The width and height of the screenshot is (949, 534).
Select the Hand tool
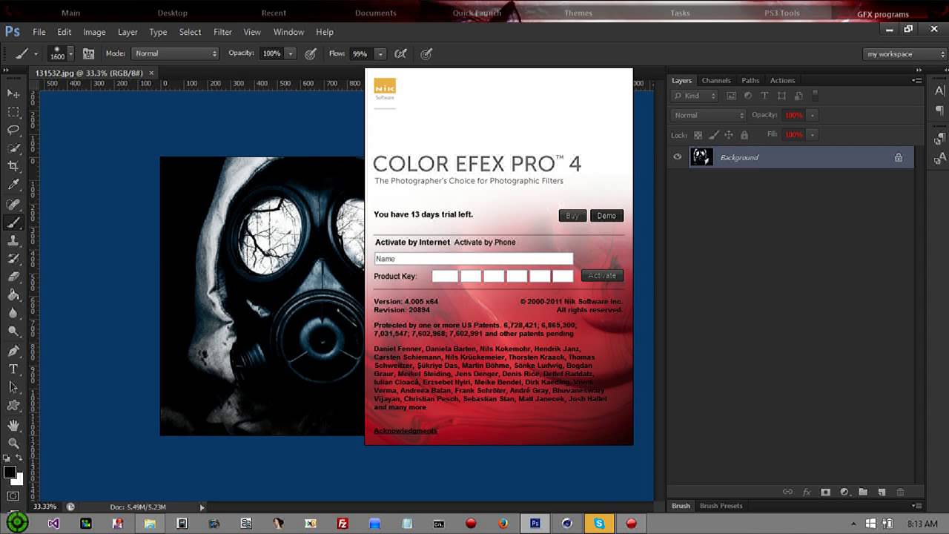coord(13,425)
